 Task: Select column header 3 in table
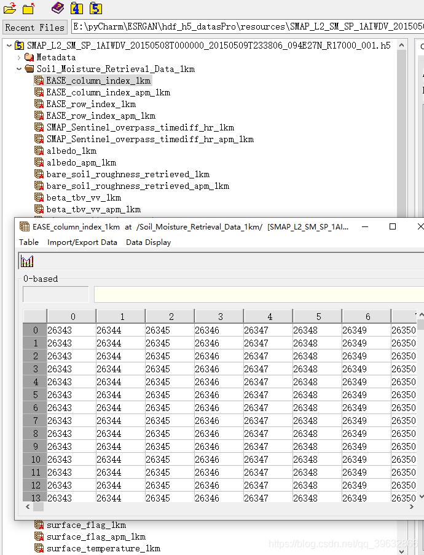[220, 317]
